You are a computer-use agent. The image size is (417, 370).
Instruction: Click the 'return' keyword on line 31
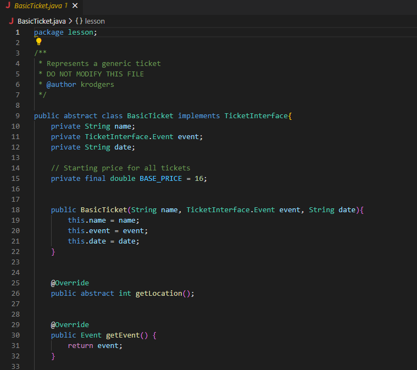pos(80,346)
